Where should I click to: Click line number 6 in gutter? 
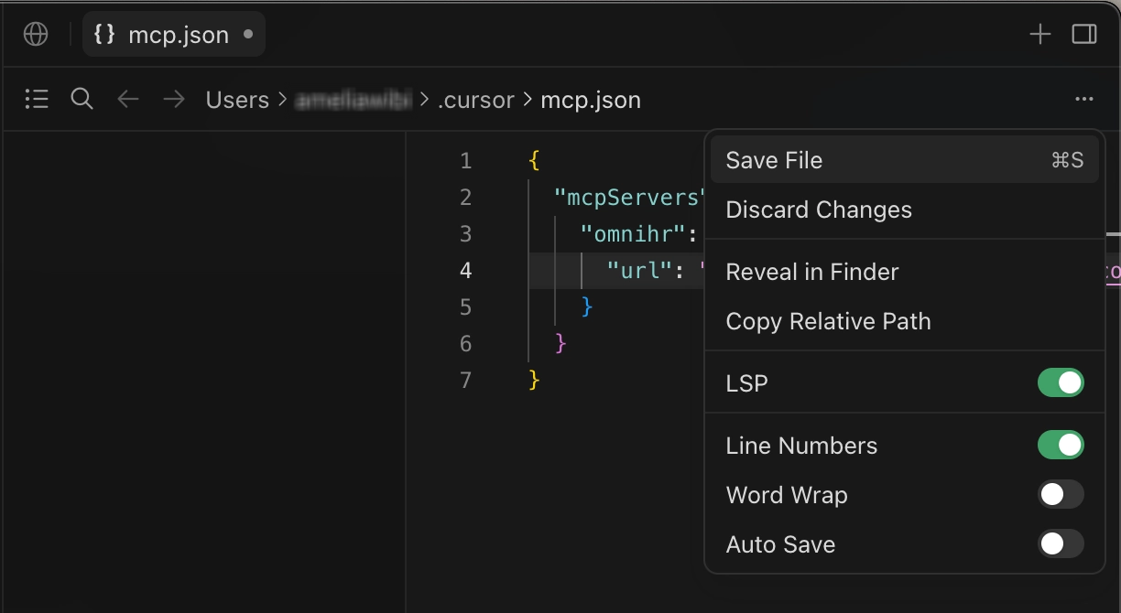click(466, 344)
